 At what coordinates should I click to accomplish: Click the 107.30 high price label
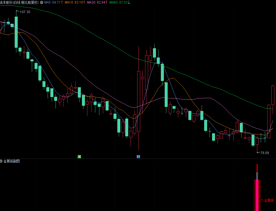(x=25, y=12)
